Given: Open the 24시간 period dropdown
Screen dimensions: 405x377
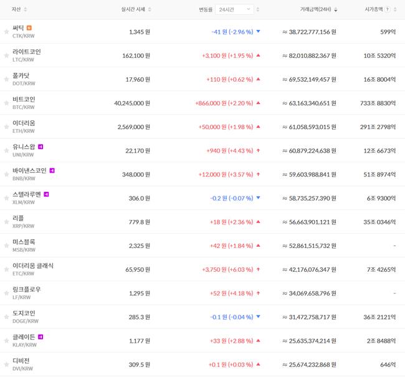Looking at the screenshot, I should [237, 9].
